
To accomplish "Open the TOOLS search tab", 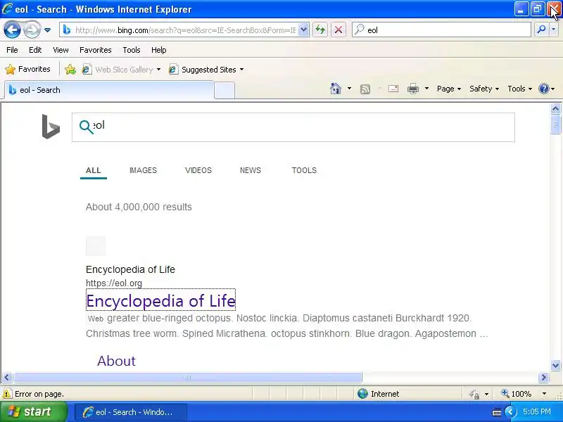I will (304, 170).
